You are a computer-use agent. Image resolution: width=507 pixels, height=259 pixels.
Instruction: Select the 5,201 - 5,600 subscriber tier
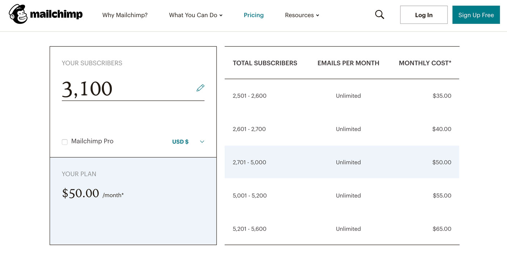(250, 229)
